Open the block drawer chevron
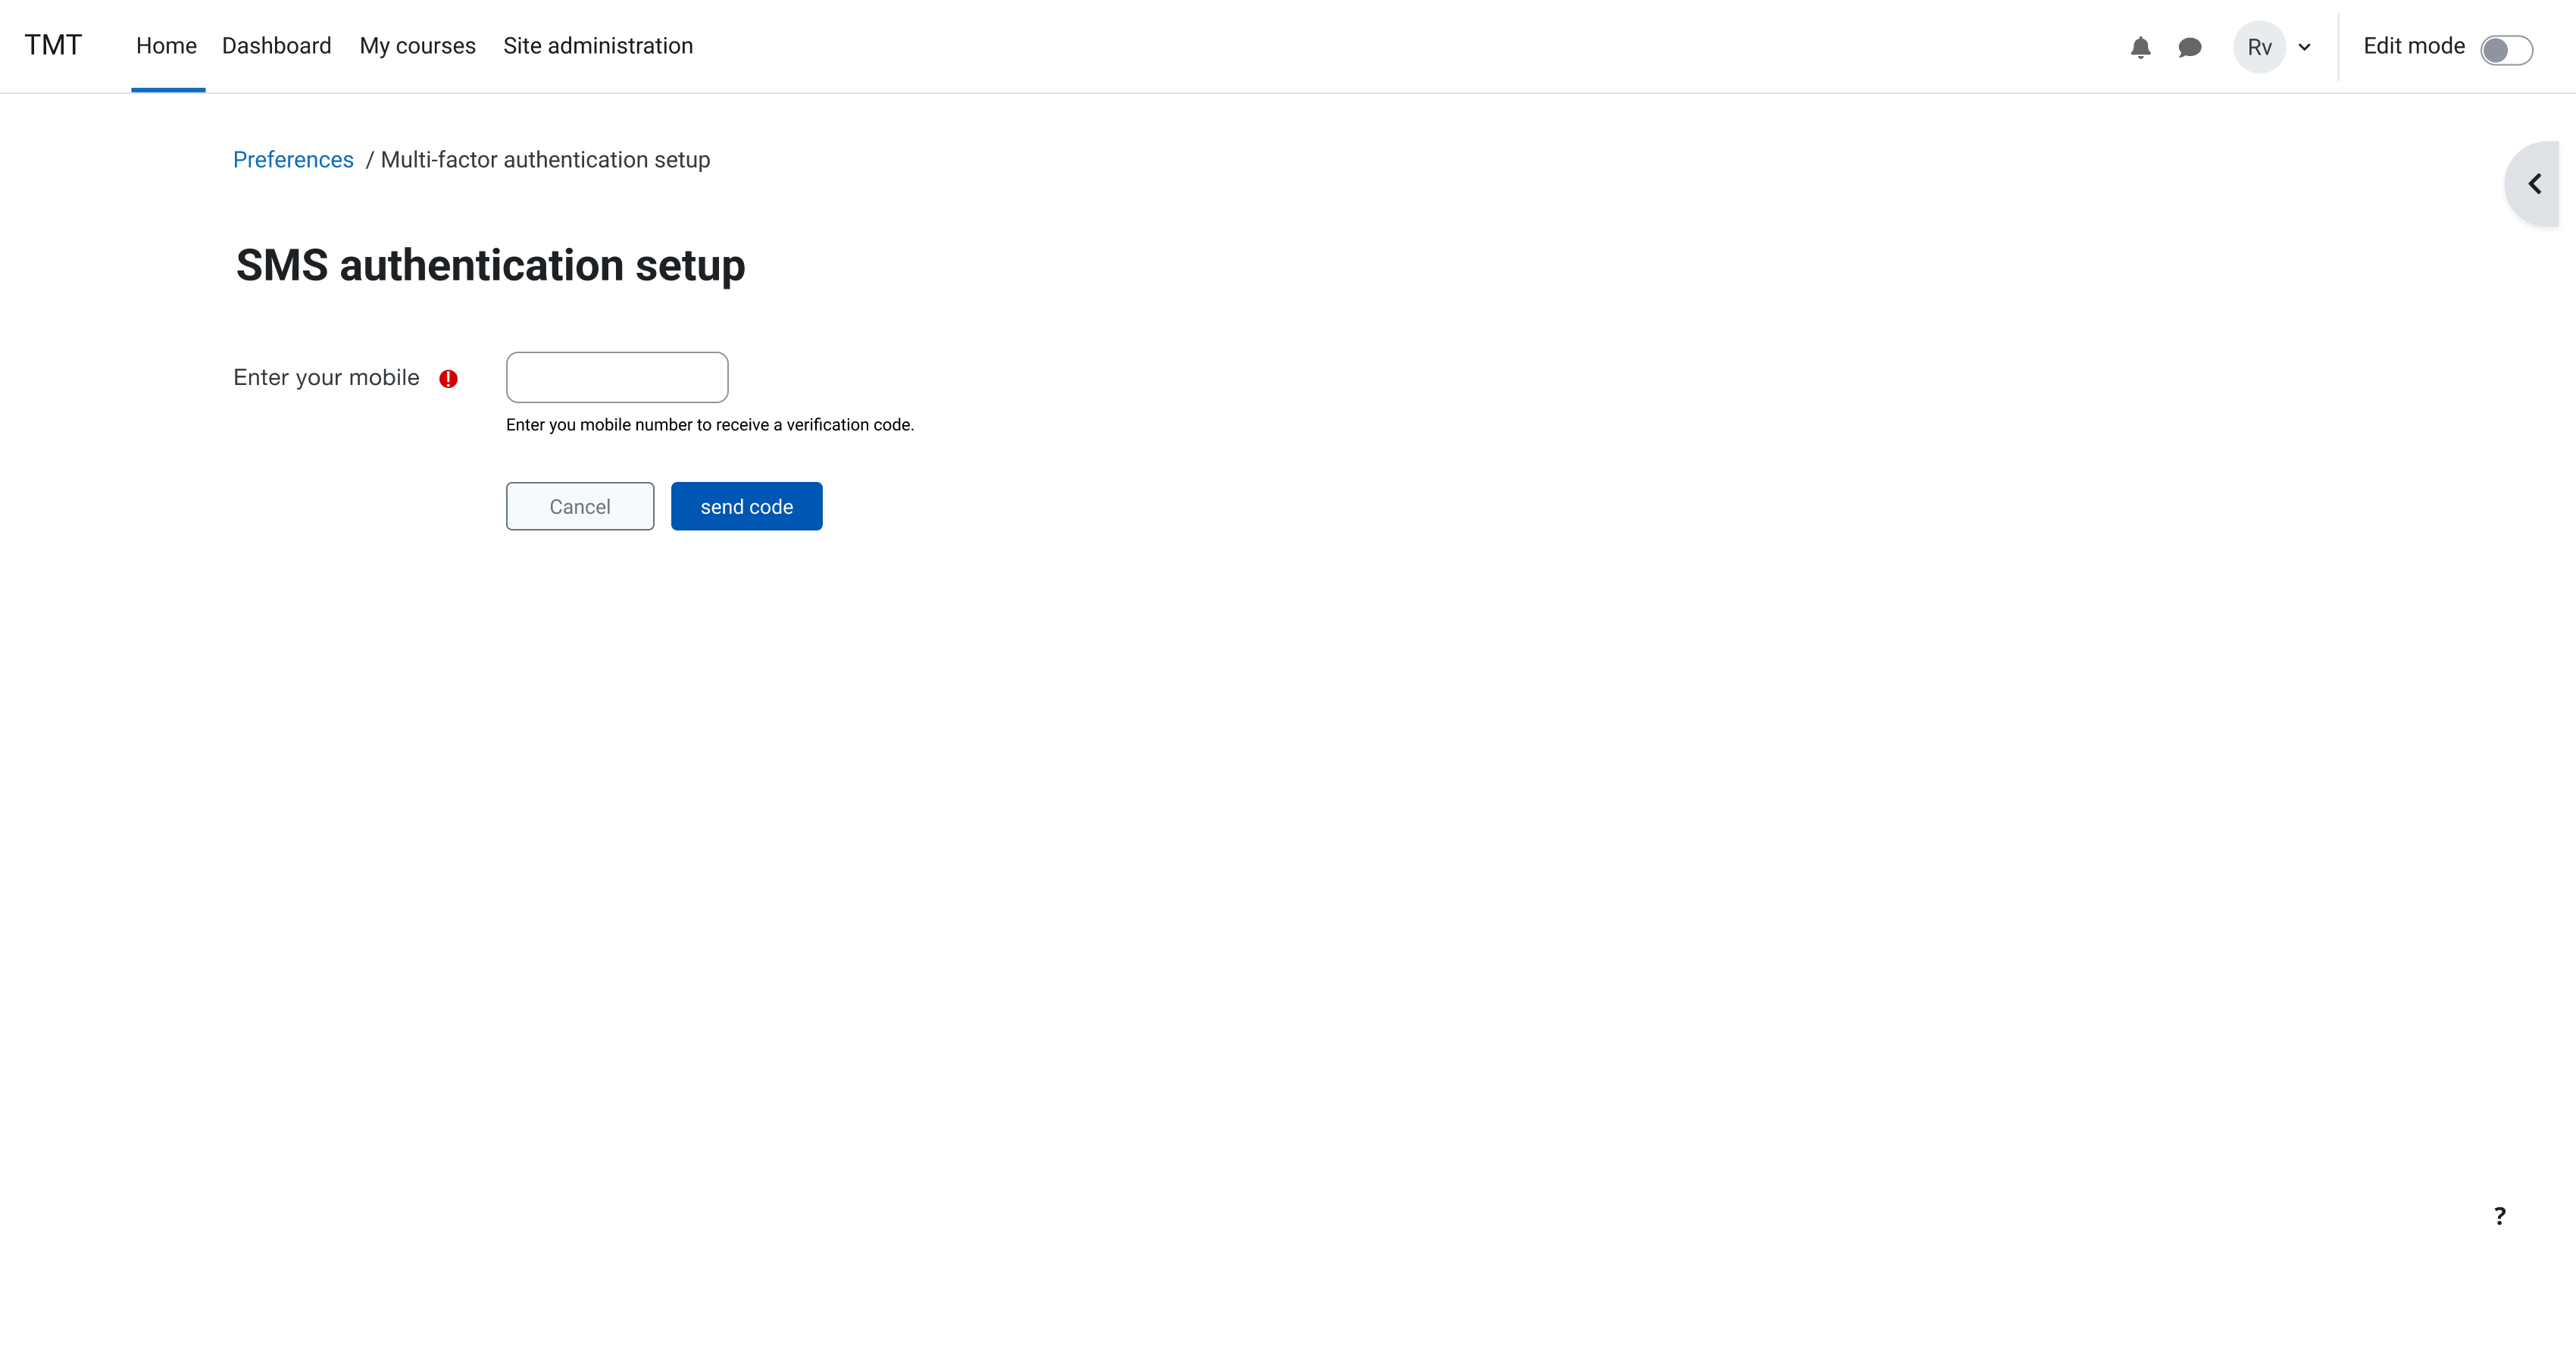 click(x=2533, y=184)
